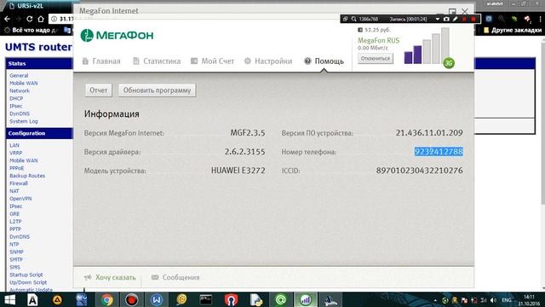Open the Chrome three-dot menu
The image size is (545, 307).
pyautogui.click(x=540, y=19)
